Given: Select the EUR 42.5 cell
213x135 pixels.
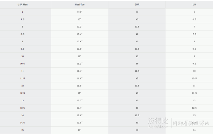Looking at the screenshot, I should 137,49.
